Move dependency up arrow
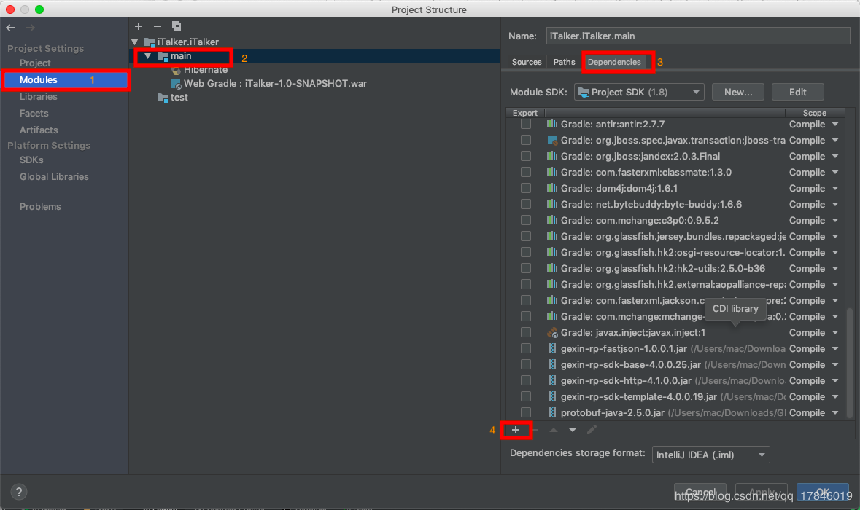 [554, 430]
